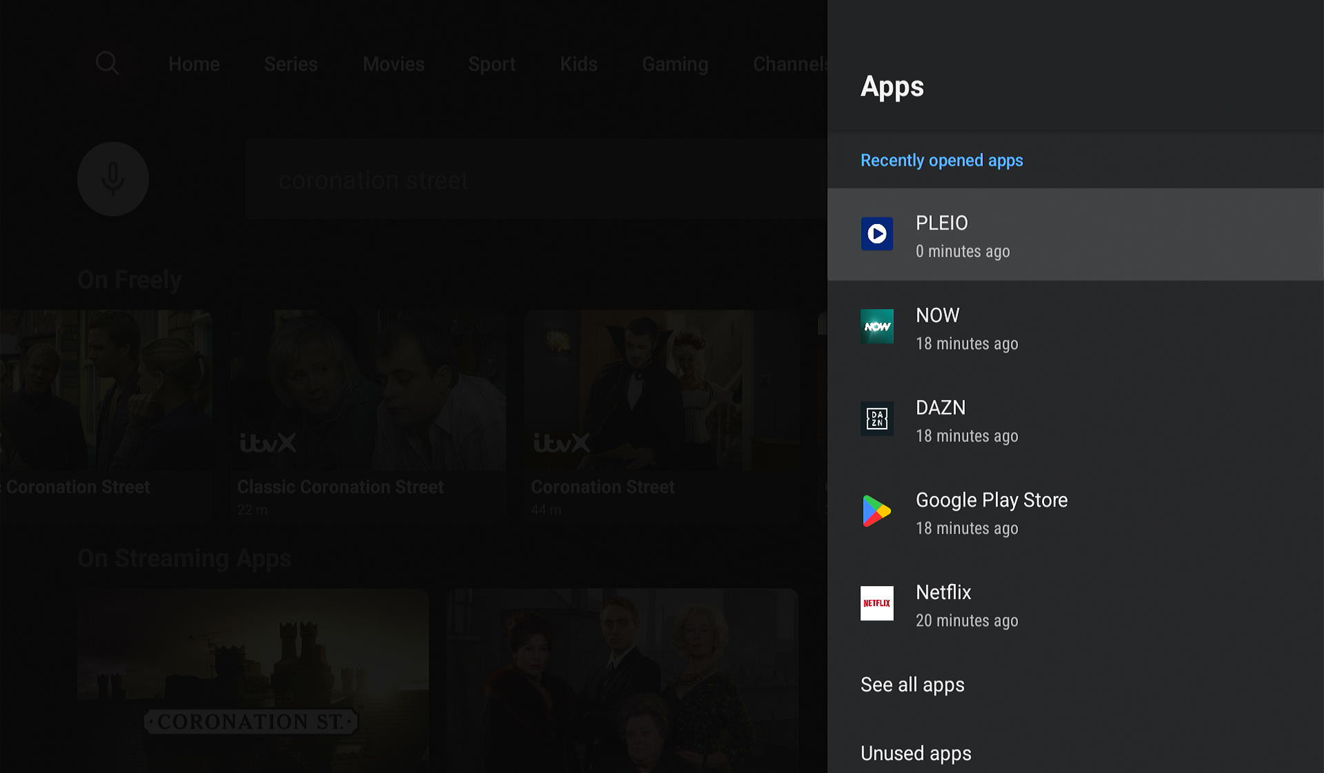
Task: Activate the microphone voice search button
Action: point(113,179)
